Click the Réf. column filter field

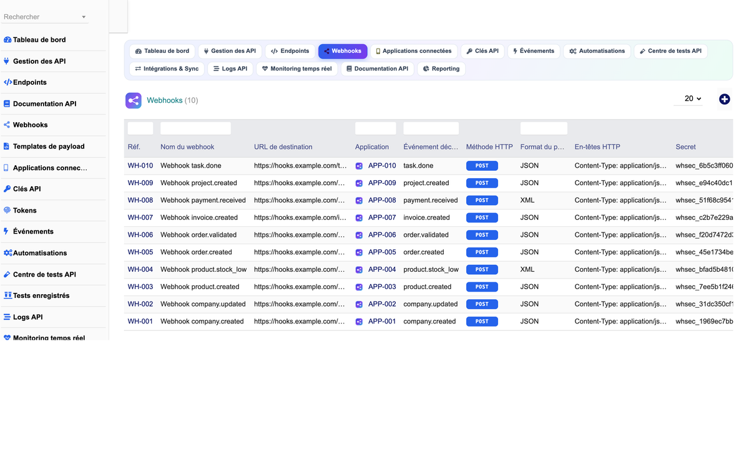coord(140,128)
